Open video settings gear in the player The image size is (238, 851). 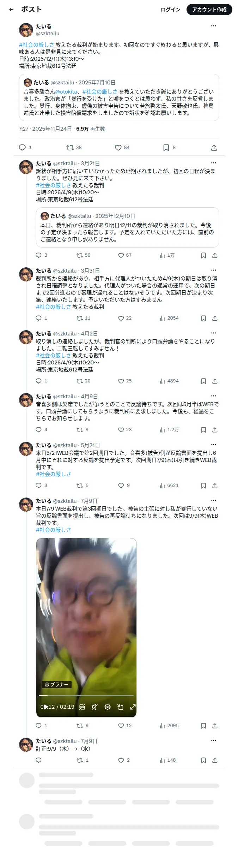(108, 707)
